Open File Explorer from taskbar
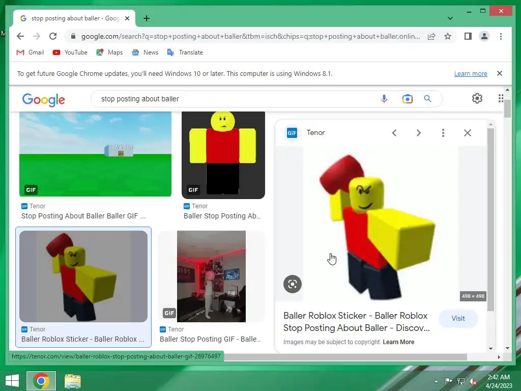The width and height of the screenshot is (521, 391). point(72,381)
